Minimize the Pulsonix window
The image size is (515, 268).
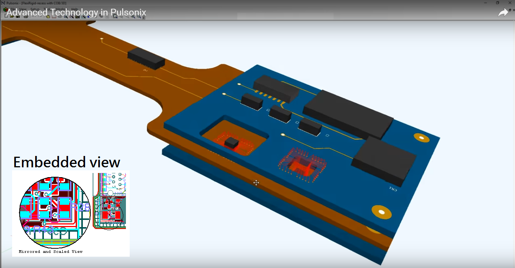(x=486, y=3)
